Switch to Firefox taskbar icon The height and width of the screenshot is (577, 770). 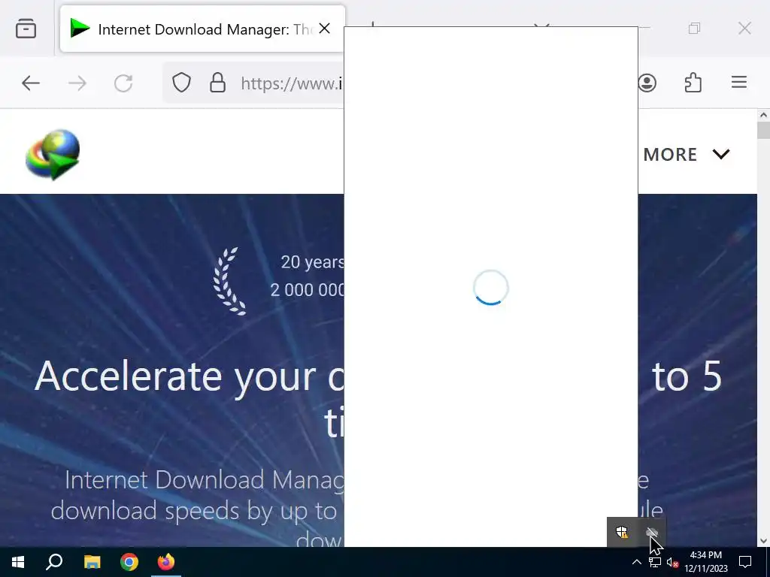coord(166,562)
